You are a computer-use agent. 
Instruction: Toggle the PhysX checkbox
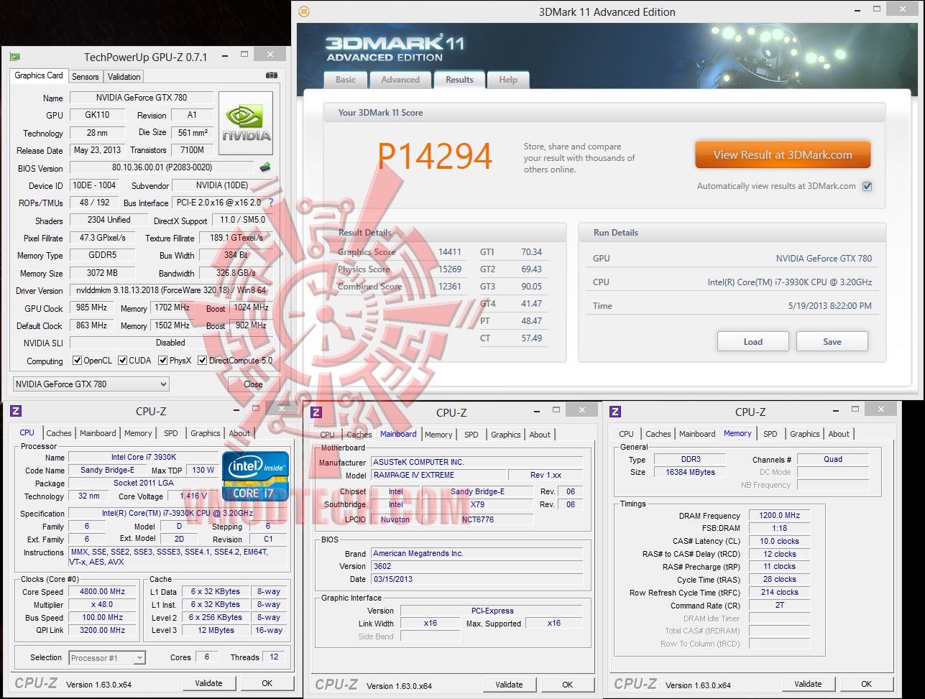(163, 361)
